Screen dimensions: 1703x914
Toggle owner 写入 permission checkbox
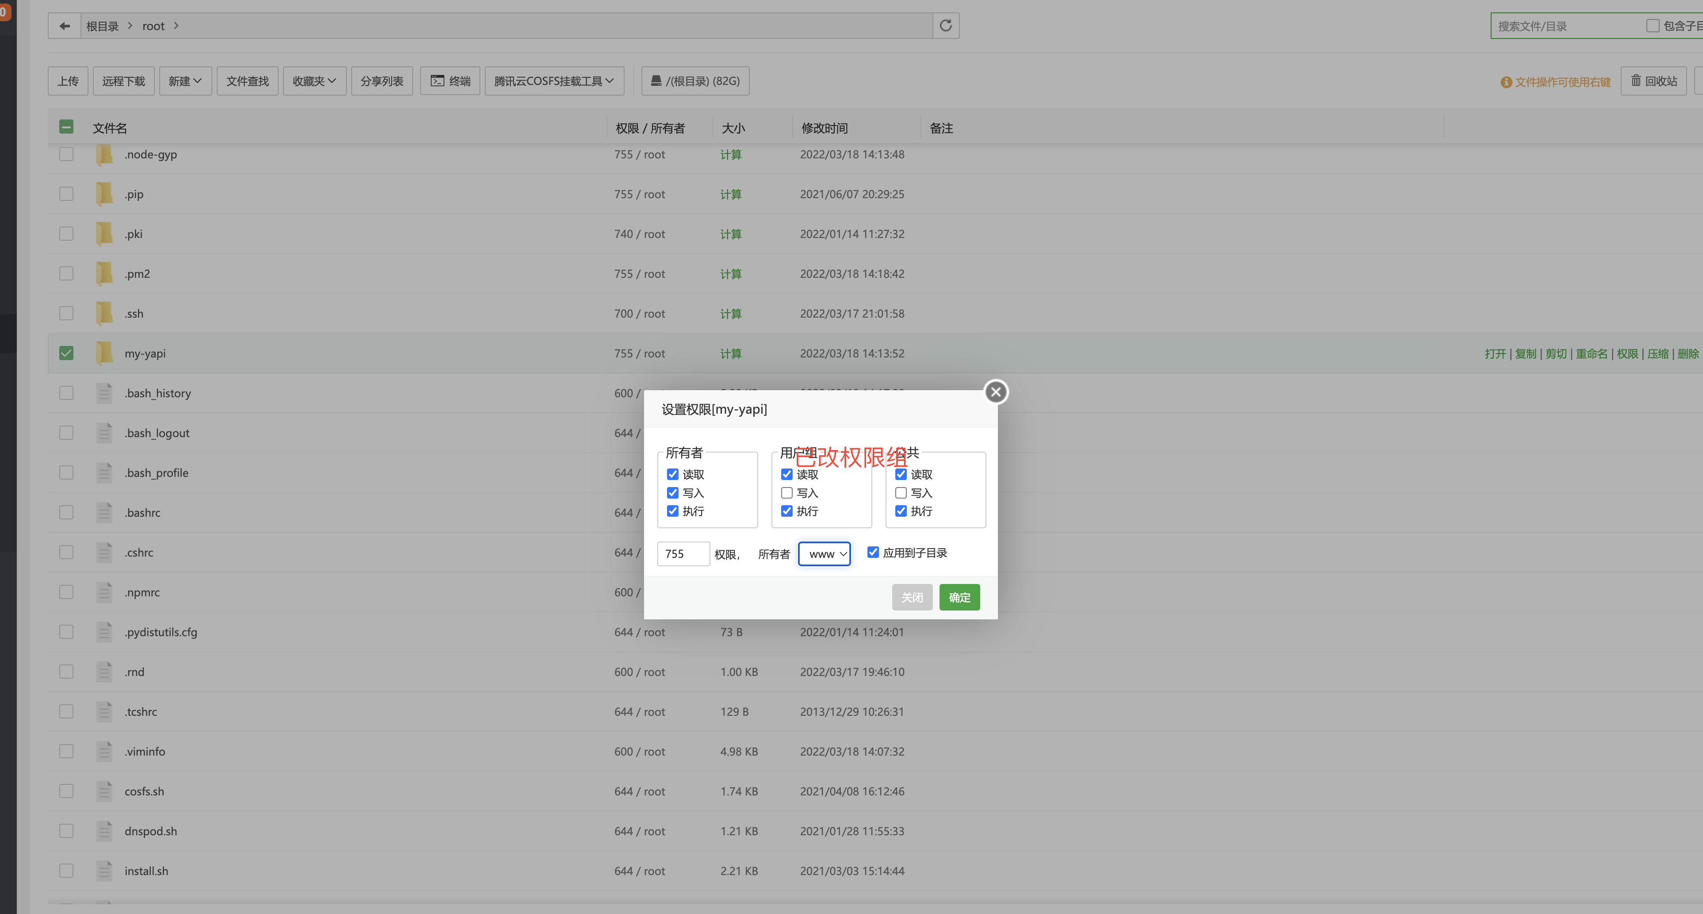click(x=672, y=493)
